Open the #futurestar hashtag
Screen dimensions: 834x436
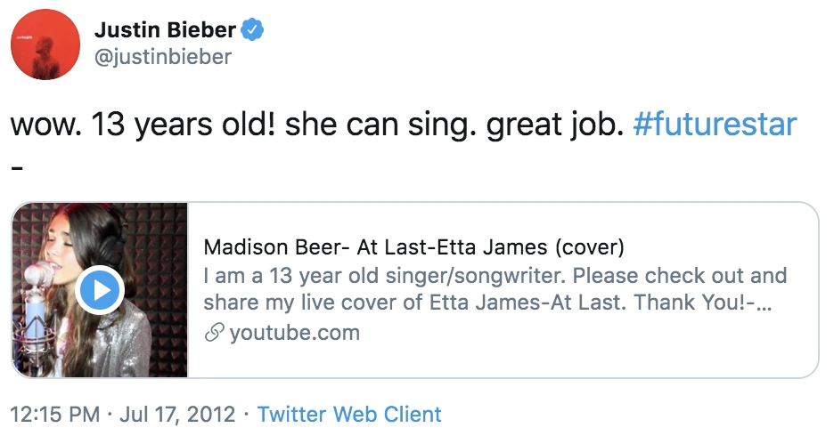715,125
